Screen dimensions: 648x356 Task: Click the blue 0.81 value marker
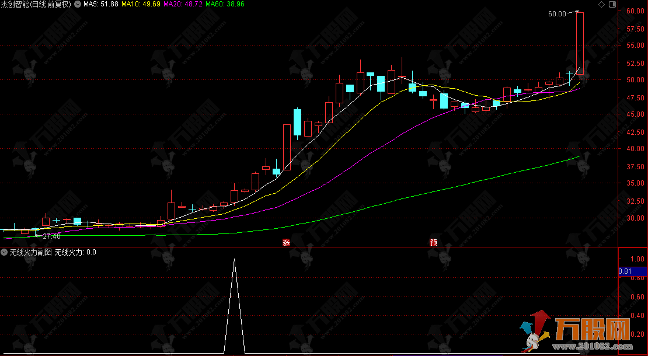[x=625, y=271]
